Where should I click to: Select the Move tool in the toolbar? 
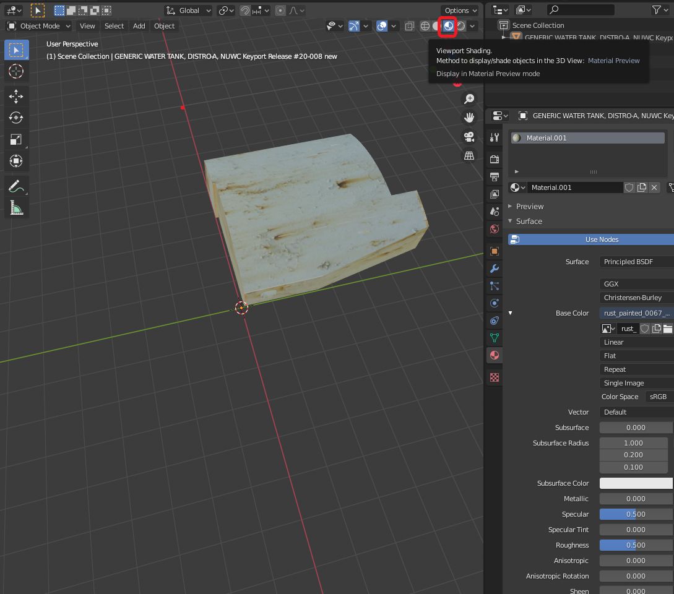(x=16, y=95)
